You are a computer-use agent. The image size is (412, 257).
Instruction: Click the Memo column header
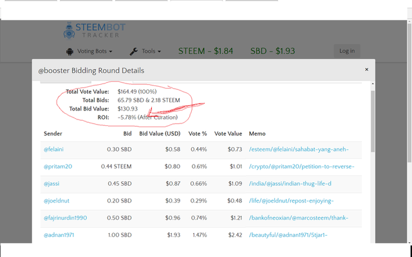[257, 134]
